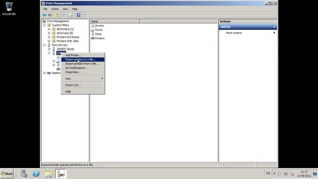This screenshot has width=318, height=179.
Task: Expand the Printers Not Ready node
Action: coord(49,37)
